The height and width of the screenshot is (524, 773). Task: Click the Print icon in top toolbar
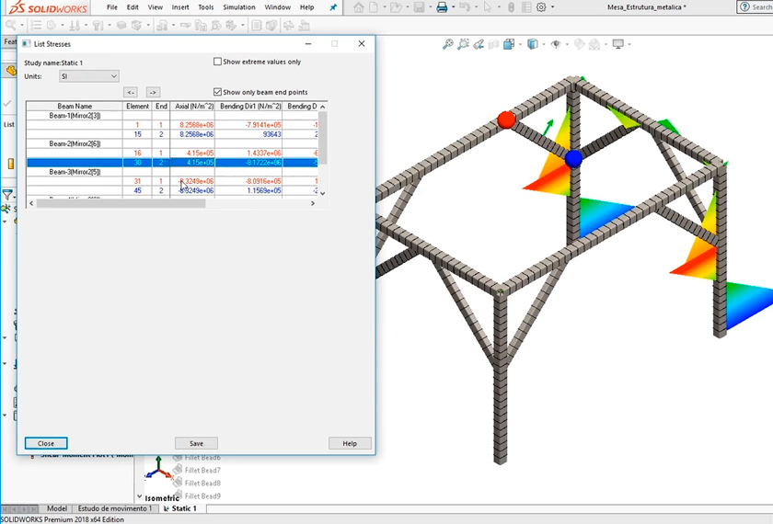coord(442,7)
